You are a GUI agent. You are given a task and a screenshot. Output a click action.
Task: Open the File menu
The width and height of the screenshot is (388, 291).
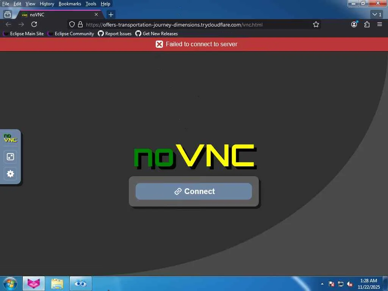pos(6,4)
